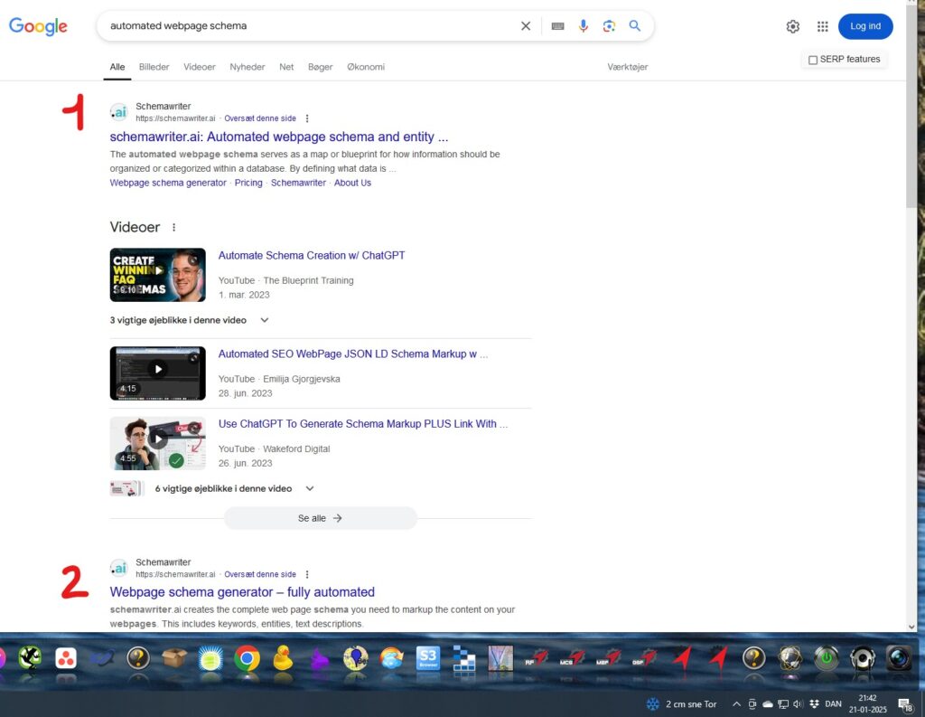Open the Google logo homepage link
The image size is (925, 717).
click(38, 26)
